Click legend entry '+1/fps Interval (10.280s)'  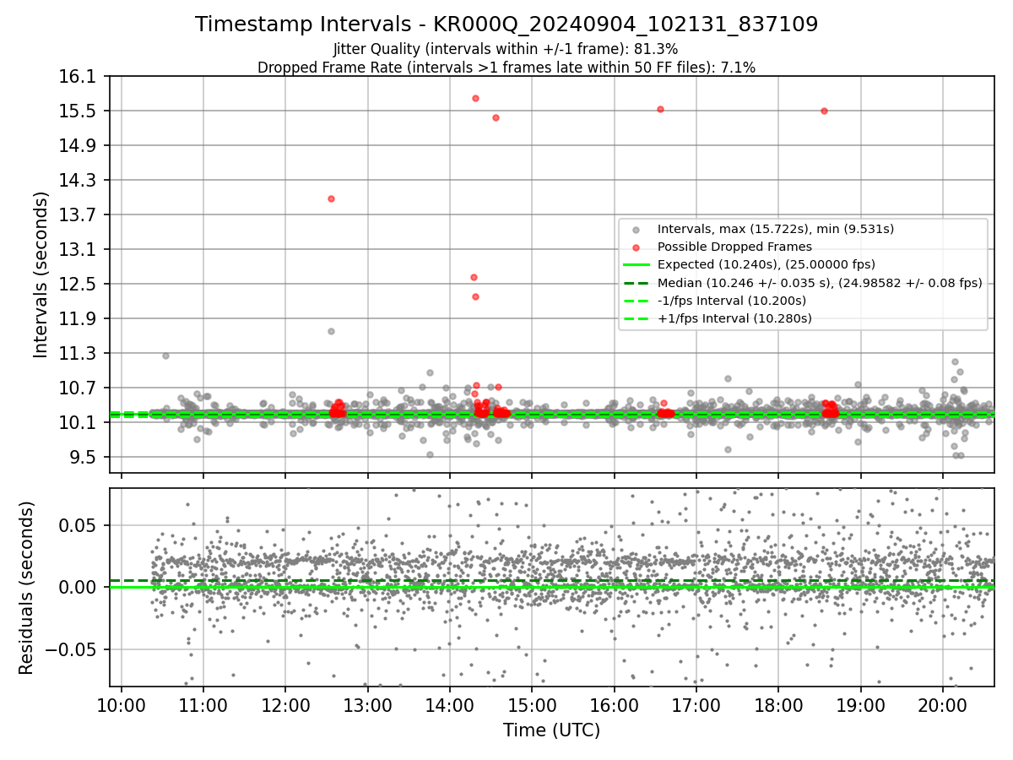pos(734,318)
